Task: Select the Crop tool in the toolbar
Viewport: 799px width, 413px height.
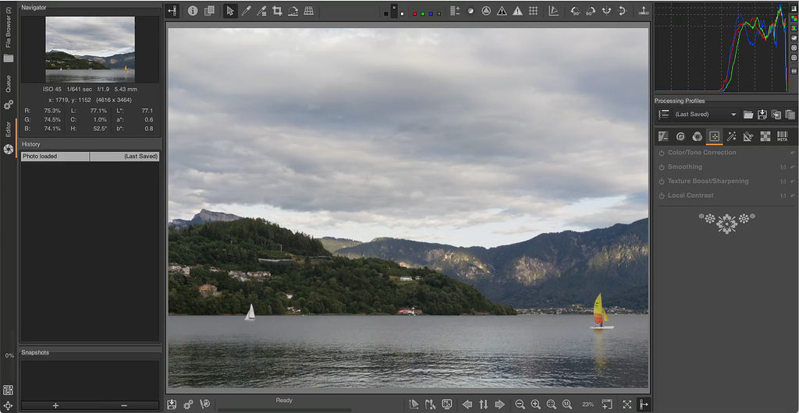Action: pyautogui.click(x=277, y=11)
